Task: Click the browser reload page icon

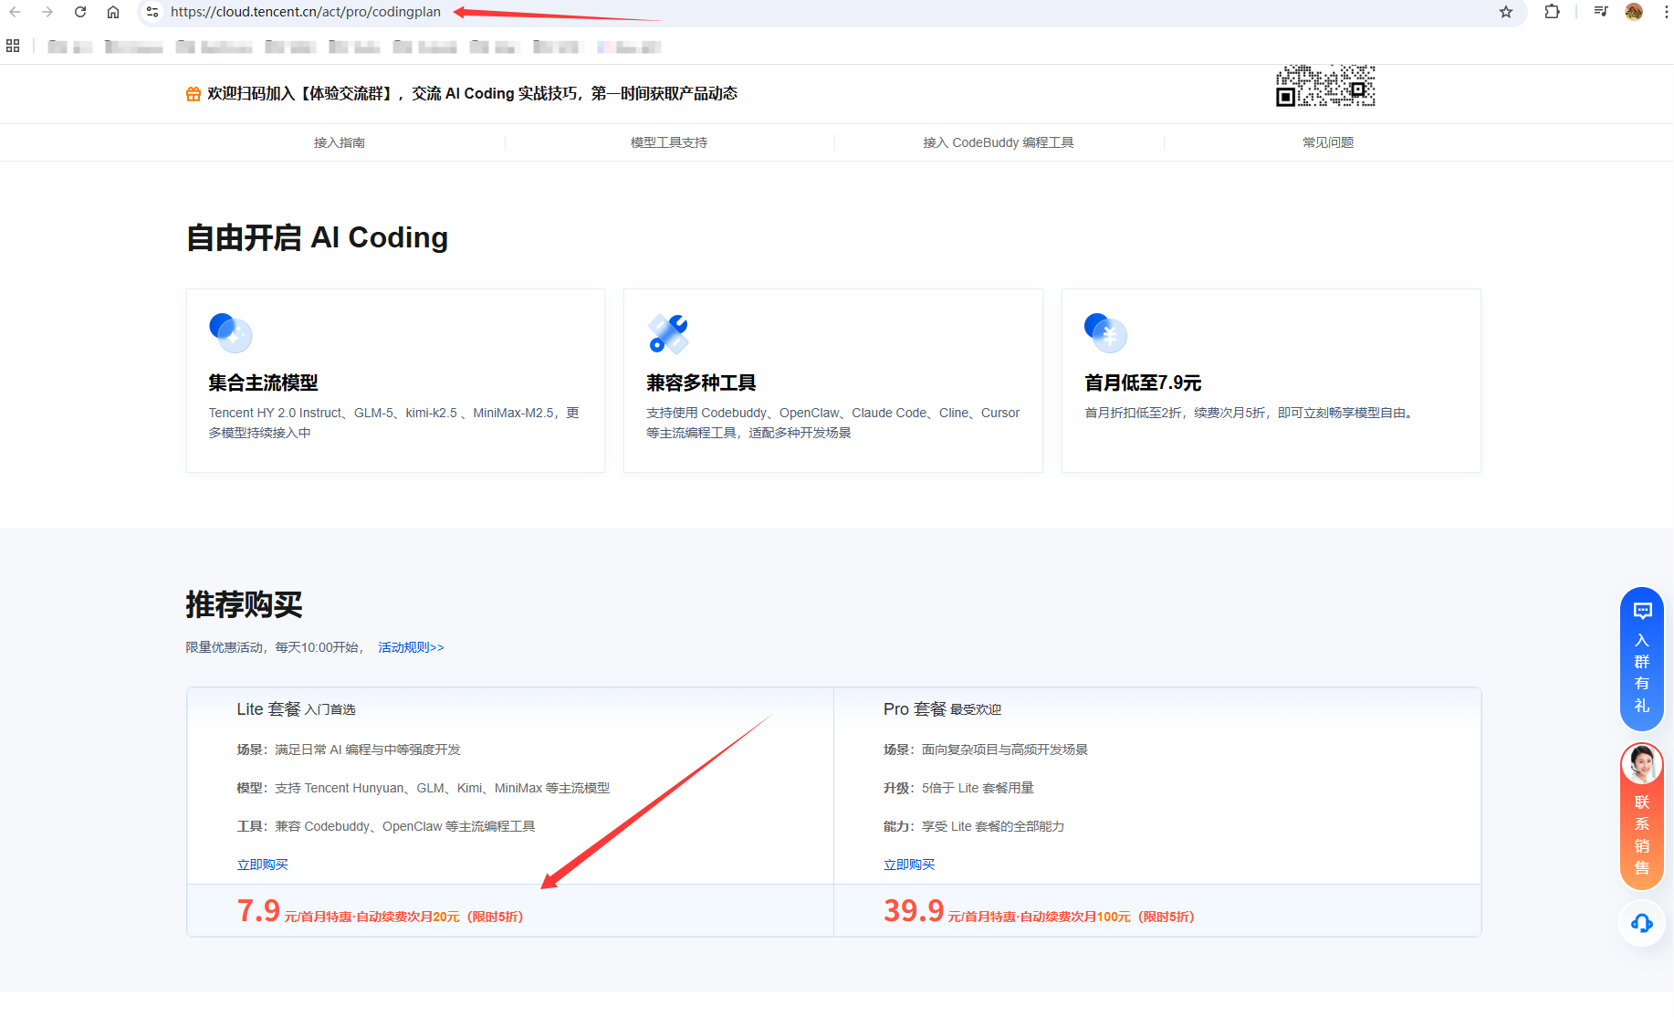Action: tap(80, 12)
